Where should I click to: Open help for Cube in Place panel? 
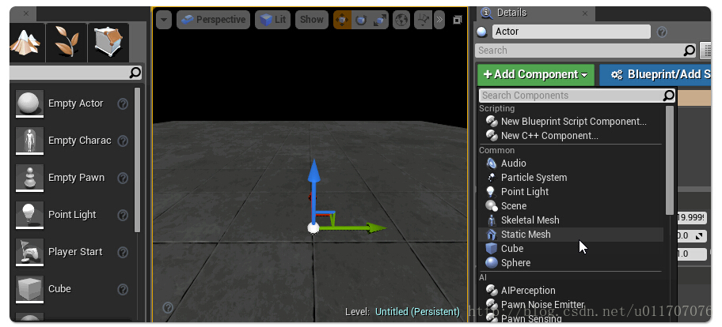[123, 289]
